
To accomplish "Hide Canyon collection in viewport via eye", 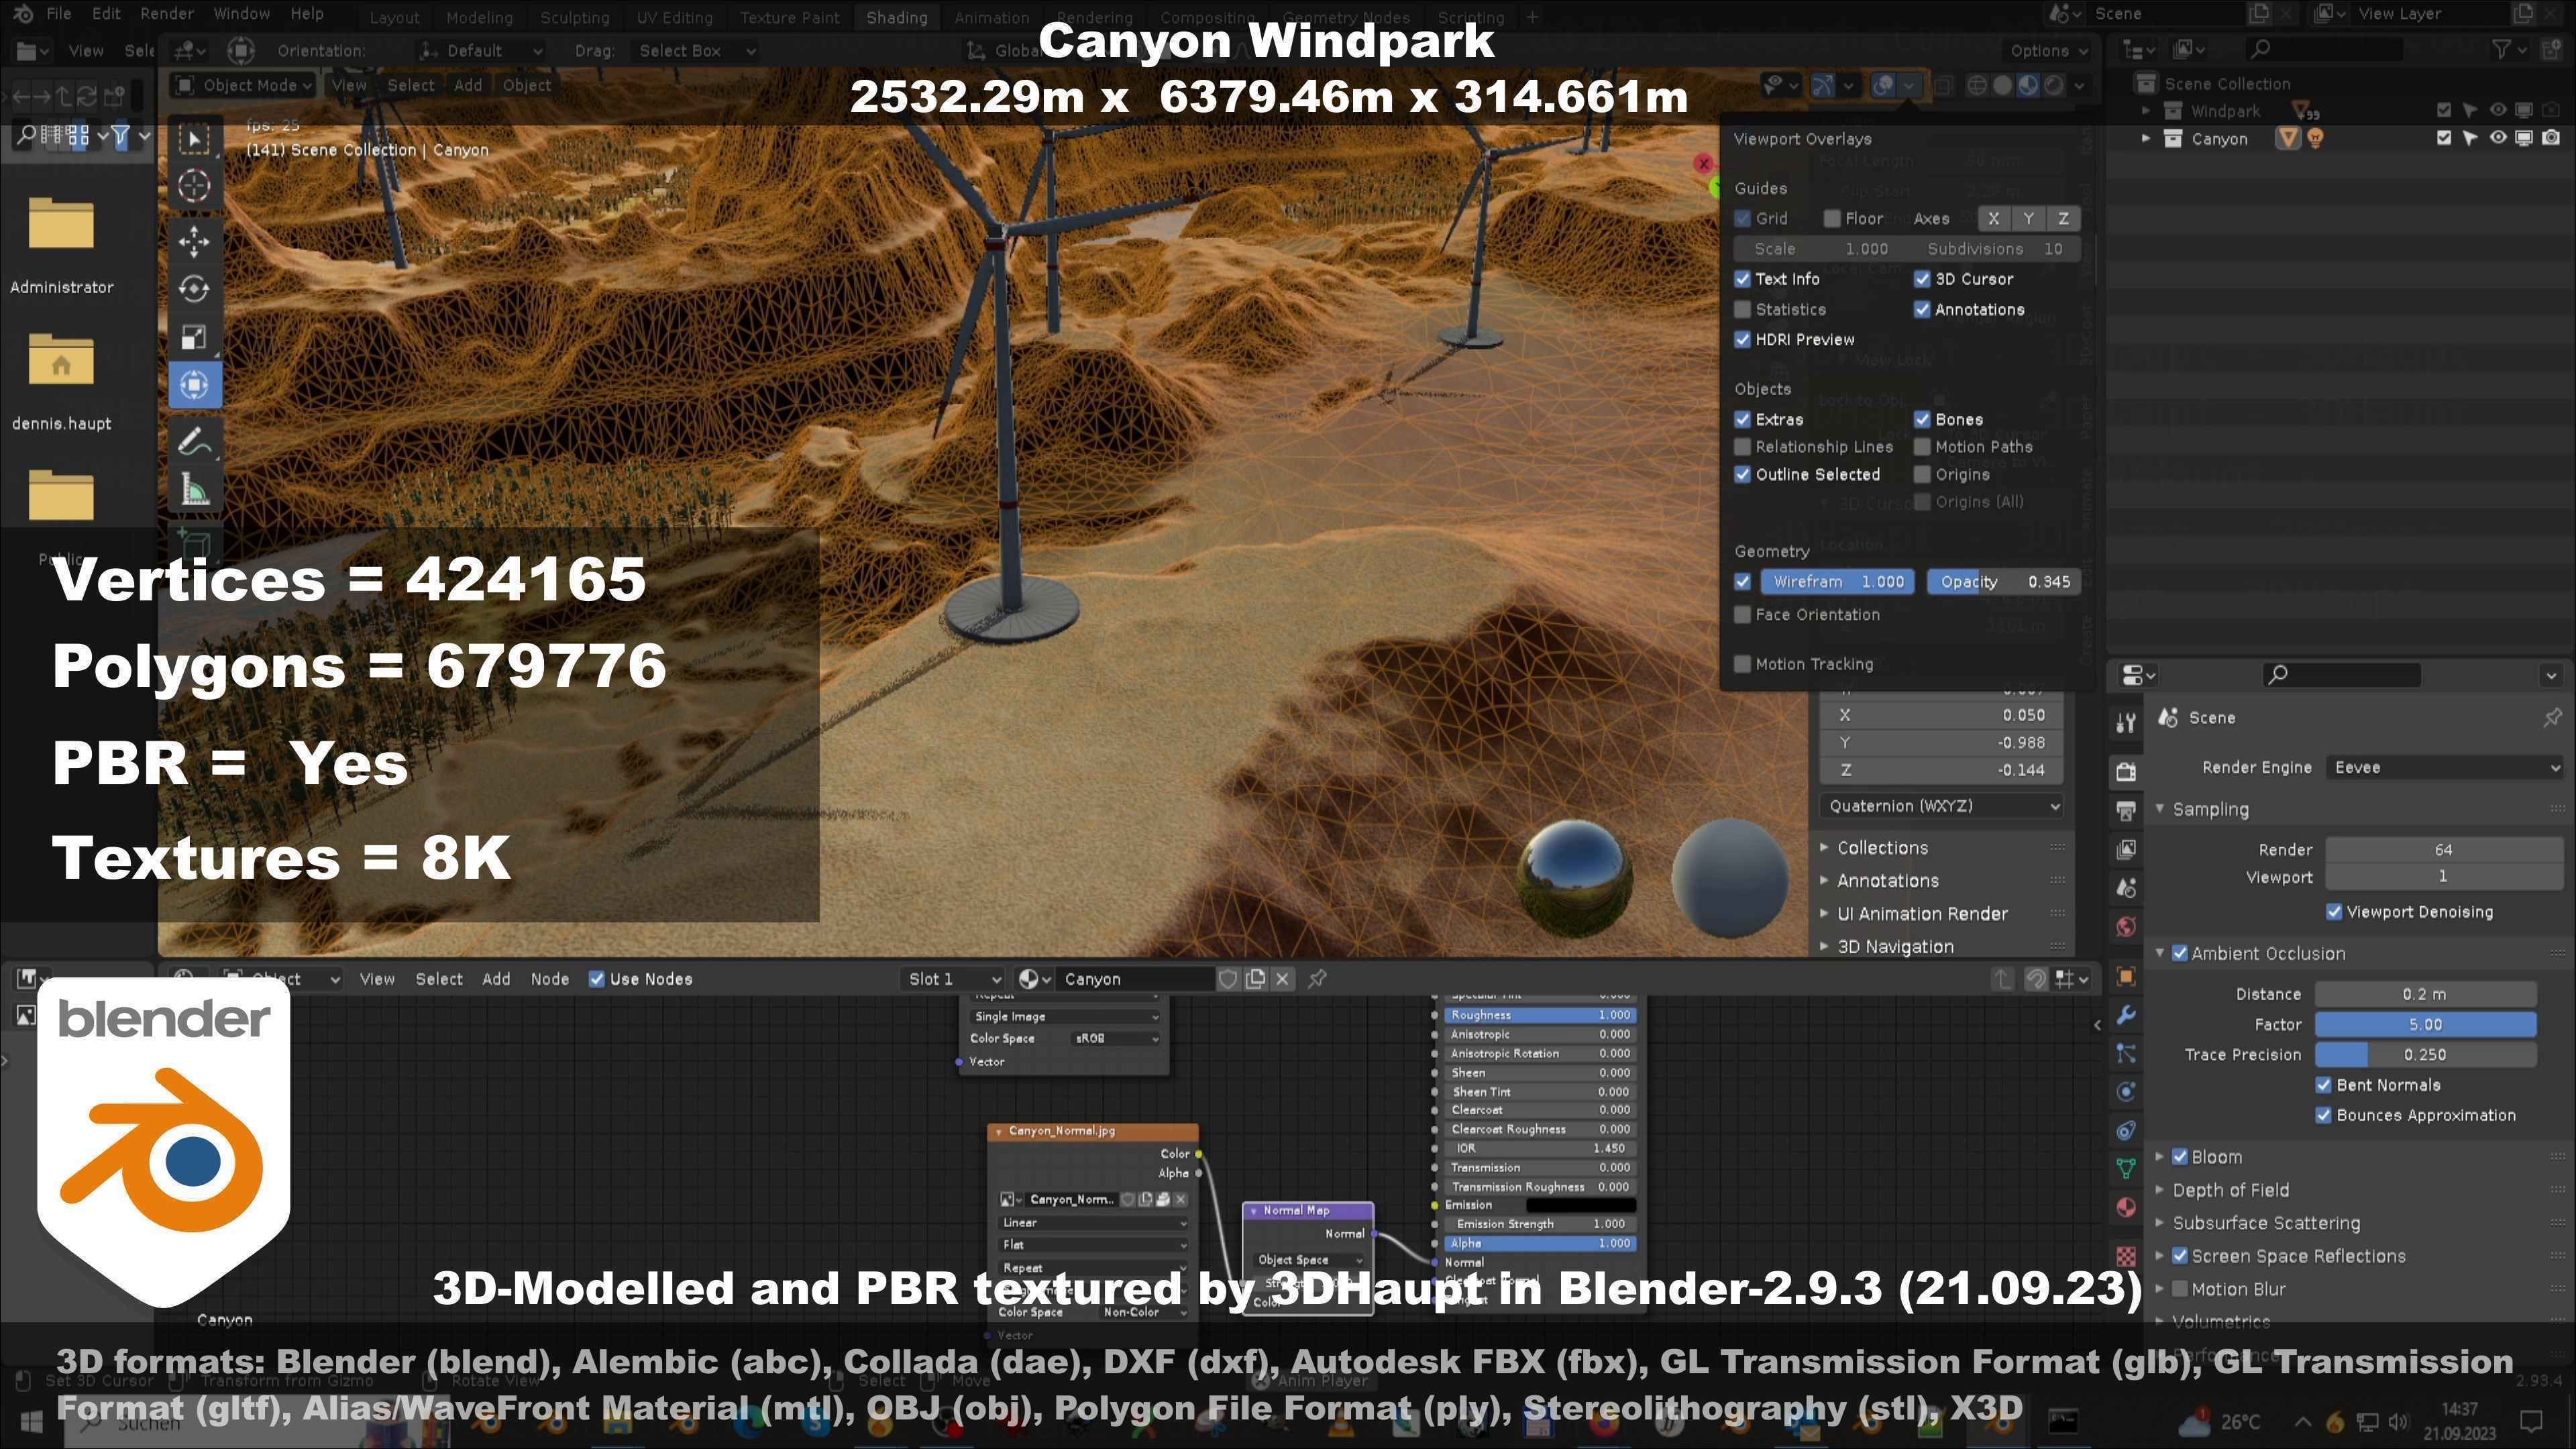I will coord(2497,138).
